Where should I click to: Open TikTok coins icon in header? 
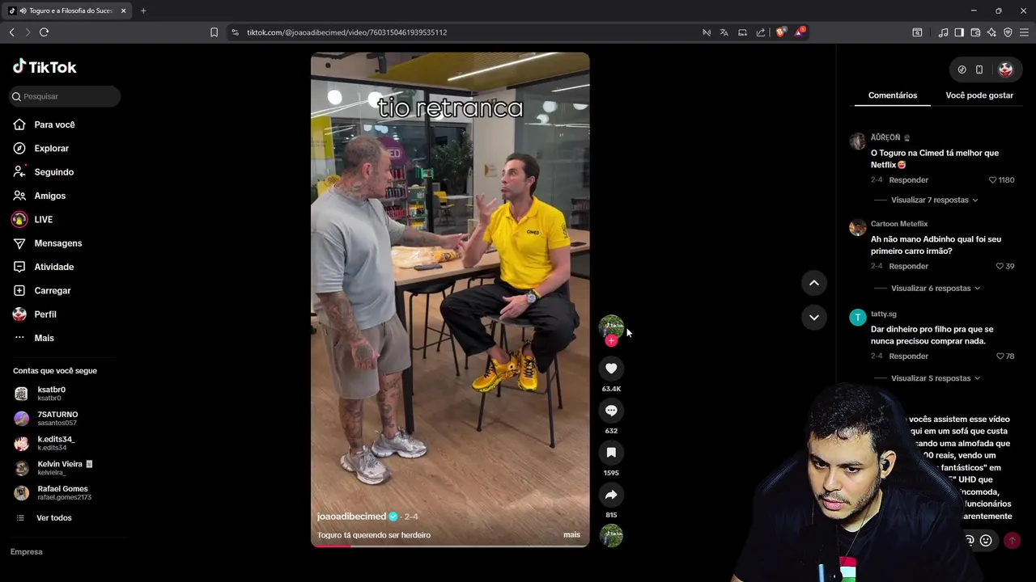962,70
